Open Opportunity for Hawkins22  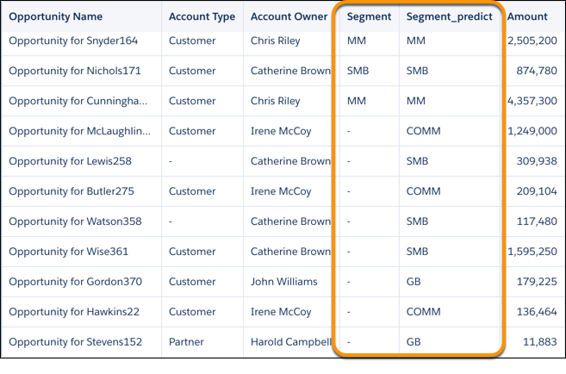74,312
